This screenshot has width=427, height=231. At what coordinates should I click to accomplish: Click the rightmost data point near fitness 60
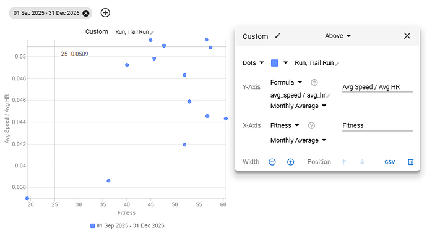225,119
